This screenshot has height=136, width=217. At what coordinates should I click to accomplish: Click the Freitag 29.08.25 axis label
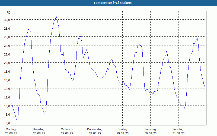123,131
